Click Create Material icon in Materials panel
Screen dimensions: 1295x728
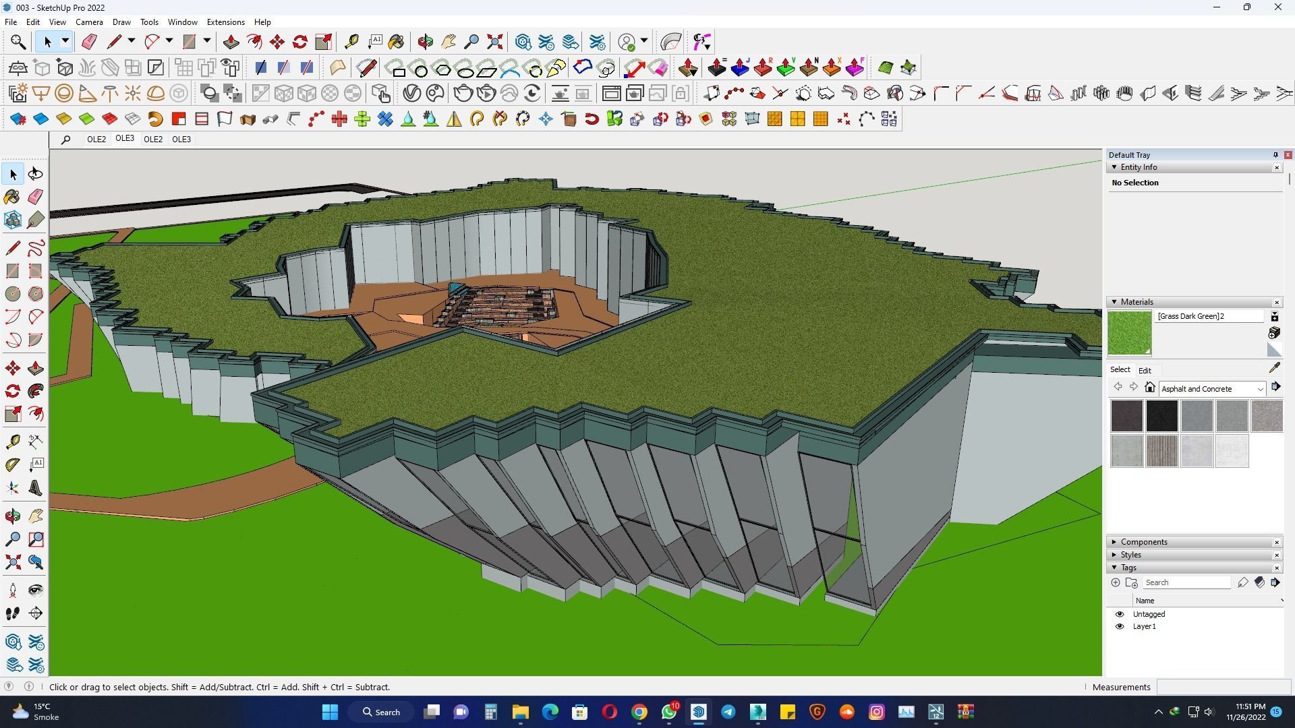(x=1274, y=333)
